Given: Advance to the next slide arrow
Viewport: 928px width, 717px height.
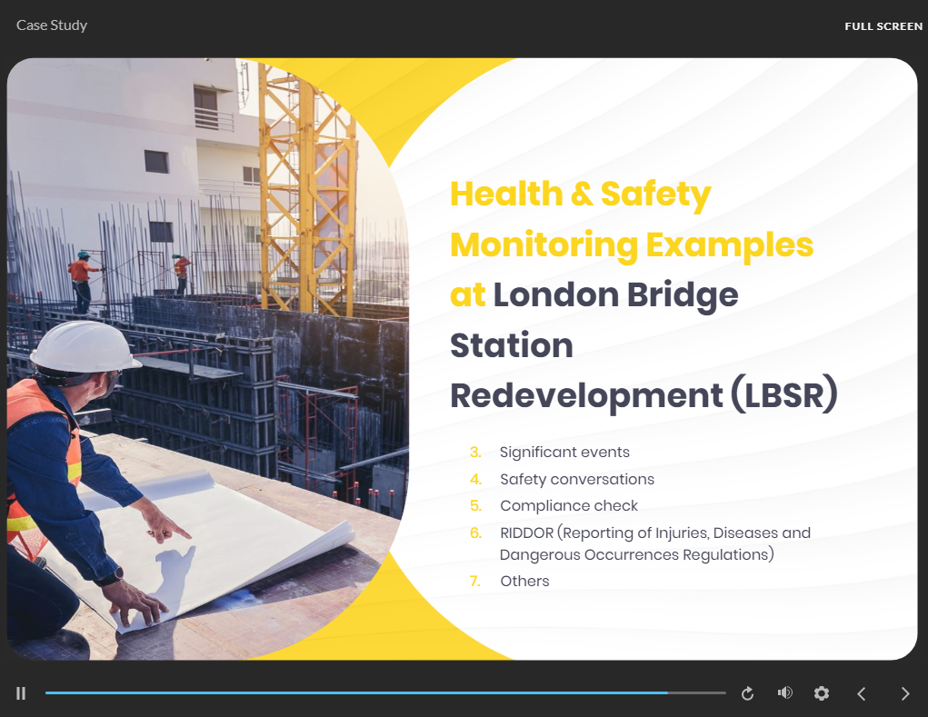Looking at the screenshot, I should click(x=904, y=693).
